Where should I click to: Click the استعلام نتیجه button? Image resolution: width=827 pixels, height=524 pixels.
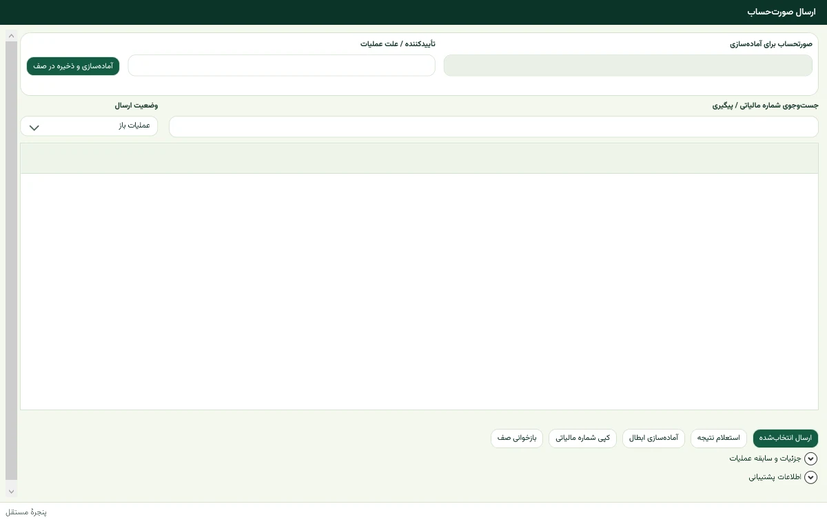pyautogui.click(x=719, y=439)
